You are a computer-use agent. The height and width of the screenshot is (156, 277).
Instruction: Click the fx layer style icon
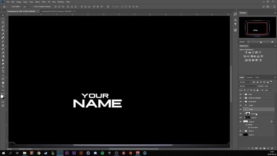(253, 148)
